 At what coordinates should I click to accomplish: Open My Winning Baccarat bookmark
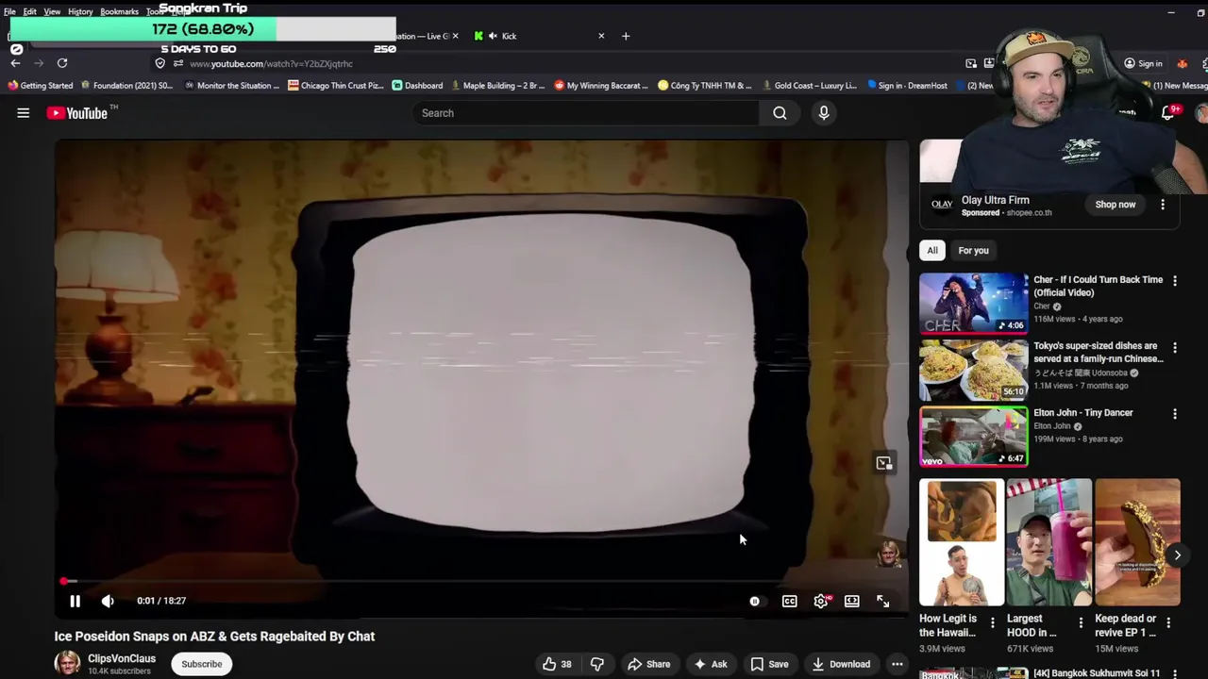(601, 86)
